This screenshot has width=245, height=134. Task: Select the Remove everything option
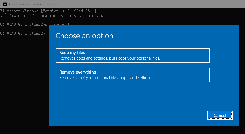point(133,75)
